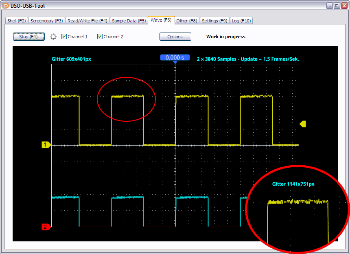Uncheck the Channel 1 checkbox
Image resolution: width=350 pixels, height=254 pixels.
click(x=64, y=36)
